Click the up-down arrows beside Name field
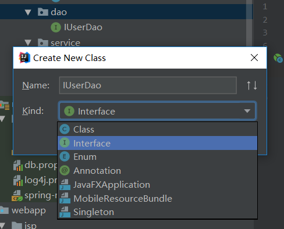 pos(252,85)
